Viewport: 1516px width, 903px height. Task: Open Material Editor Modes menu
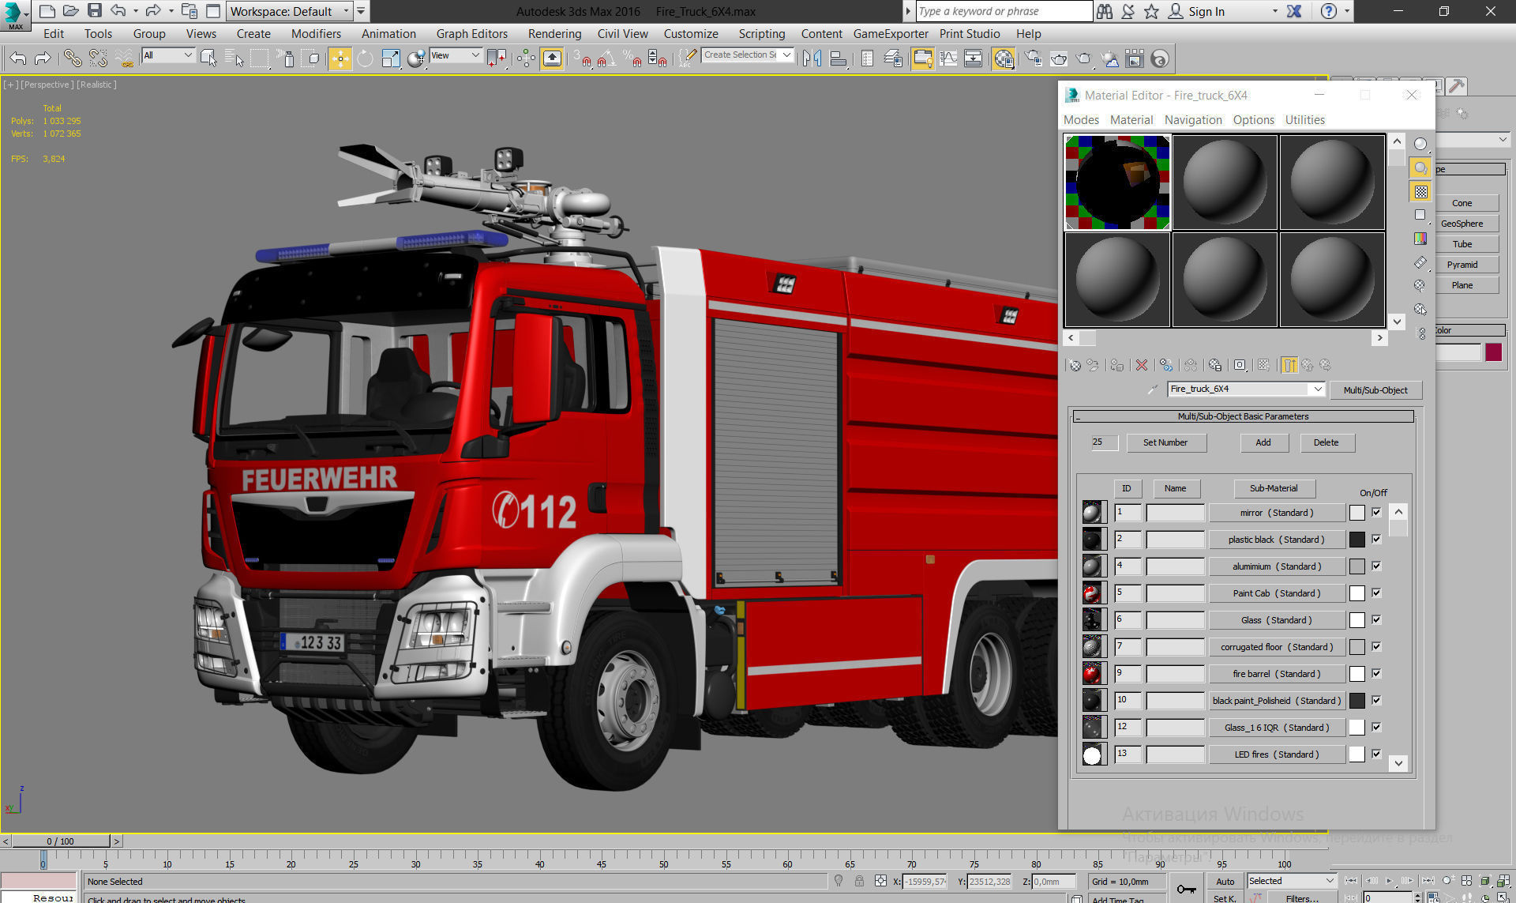click(1081, 119)
